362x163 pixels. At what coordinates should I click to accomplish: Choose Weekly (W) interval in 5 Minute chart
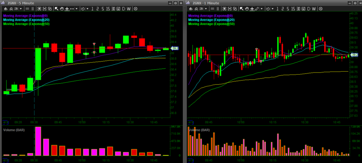click(129, 8)
